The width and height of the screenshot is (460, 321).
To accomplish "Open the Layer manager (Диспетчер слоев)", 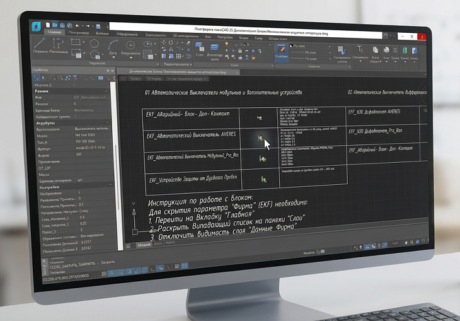I will [214, 52].
